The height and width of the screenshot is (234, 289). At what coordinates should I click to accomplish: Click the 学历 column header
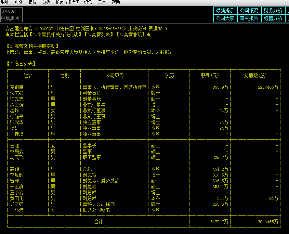169,75
